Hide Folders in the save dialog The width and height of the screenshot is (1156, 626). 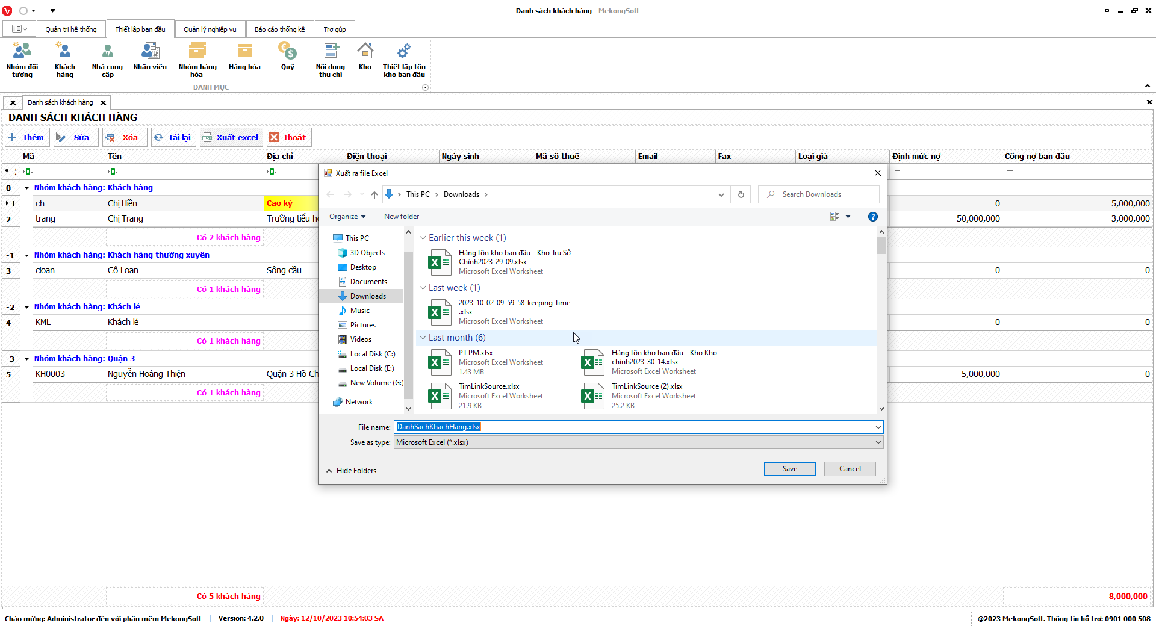coord(352,471)
